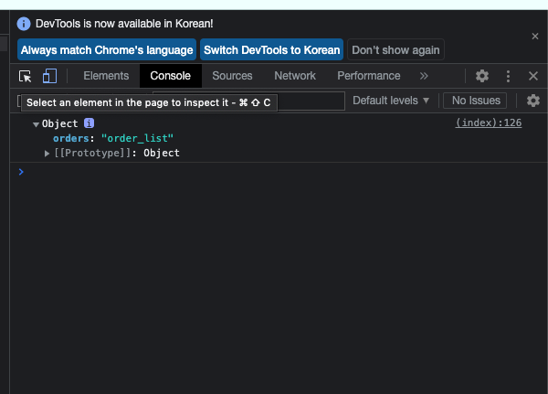Switch to the Elements tab
The height and width of the screenshot is (394, 548).
click(x=106, y=76)
